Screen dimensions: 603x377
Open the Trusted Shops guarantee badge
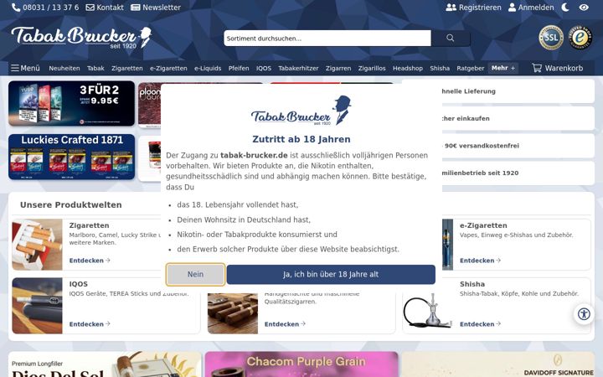pyautogui.click(x=580, y=38)
